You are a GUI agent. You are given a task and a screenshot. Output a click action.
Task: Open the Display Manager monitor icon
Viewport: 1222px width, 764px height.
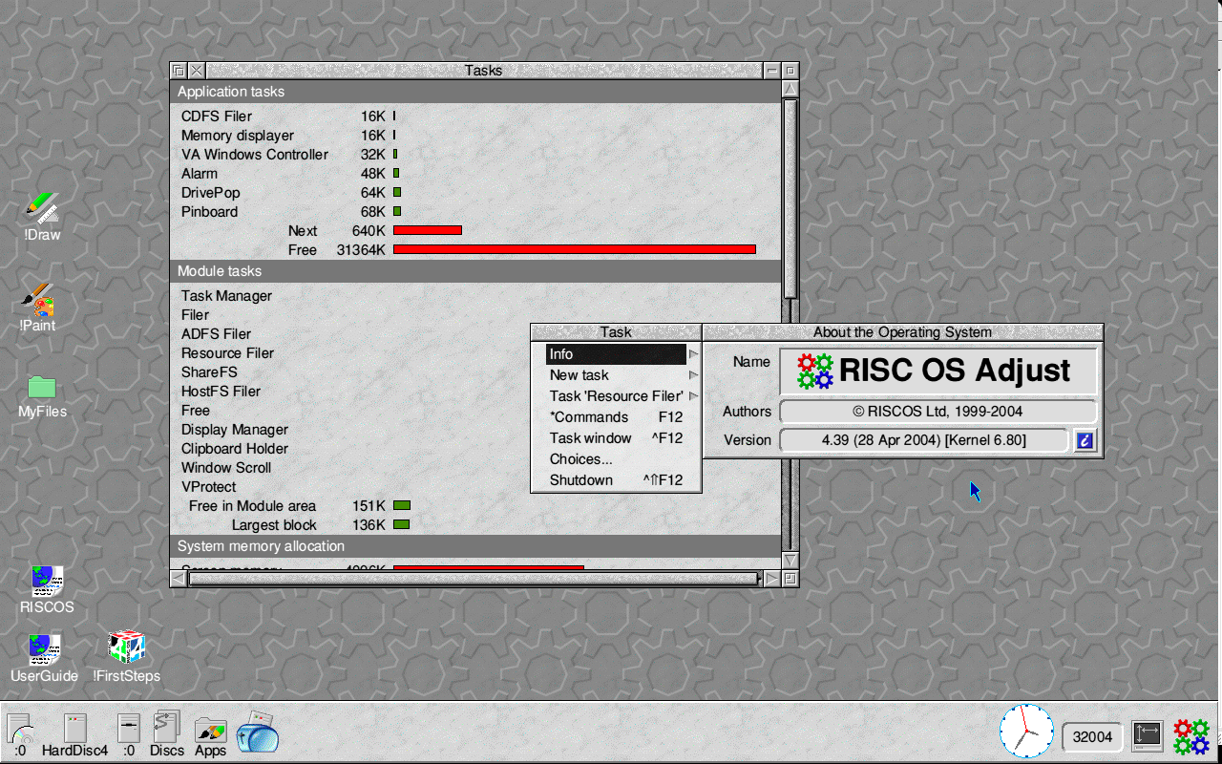click(1147, 734)
